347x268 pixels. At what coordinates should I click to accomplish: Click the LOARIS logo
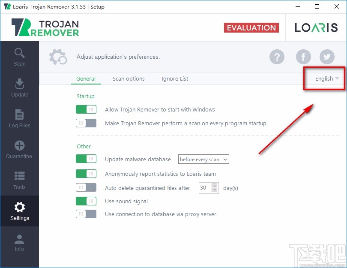pyautogui.click(x=316, y=27)
